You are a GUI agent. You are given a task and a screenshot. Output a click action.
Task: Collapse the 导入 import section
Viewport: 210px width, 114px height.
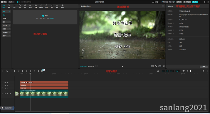(6, 12)
